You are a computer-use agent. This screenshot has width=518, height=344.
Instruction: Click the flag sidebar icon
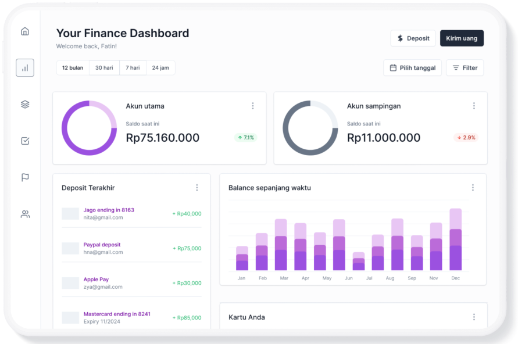[x=24, y=177]
